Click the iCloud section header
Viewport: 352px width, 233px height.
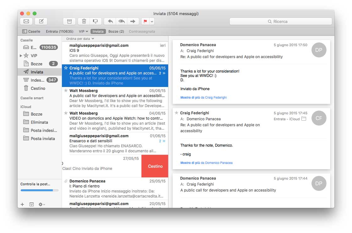(25, 107)
